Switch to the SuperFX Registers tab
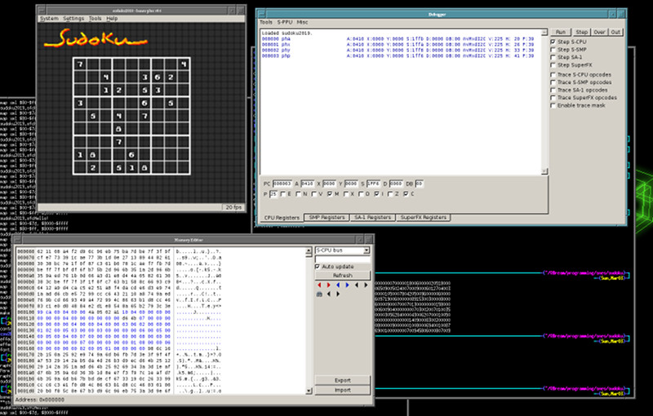This screenshot has height=416, width=653. [423, 217]
